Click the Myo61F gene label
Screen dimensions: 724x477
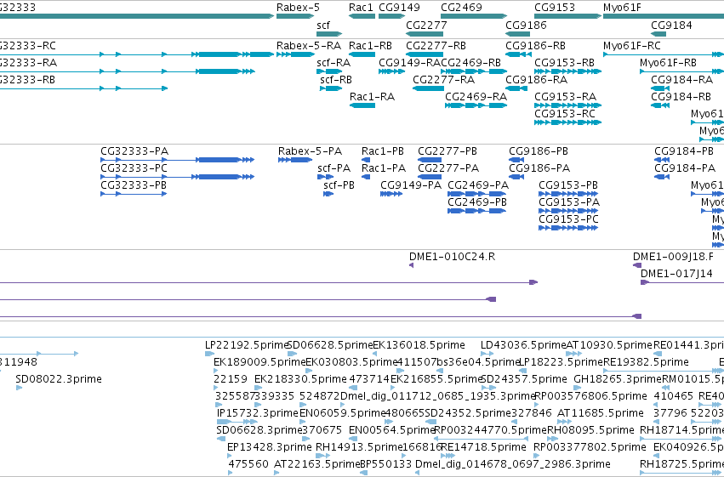pos(622,8)
